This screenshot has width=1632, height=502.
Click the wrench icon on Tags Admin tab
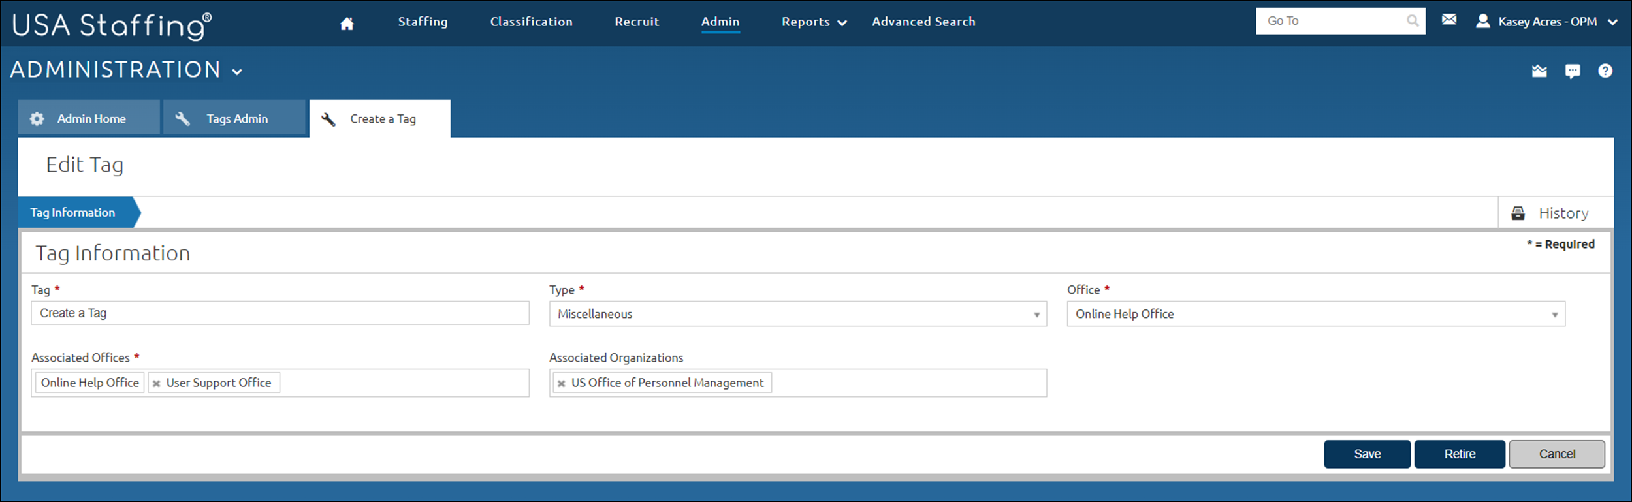pos(183,119)
